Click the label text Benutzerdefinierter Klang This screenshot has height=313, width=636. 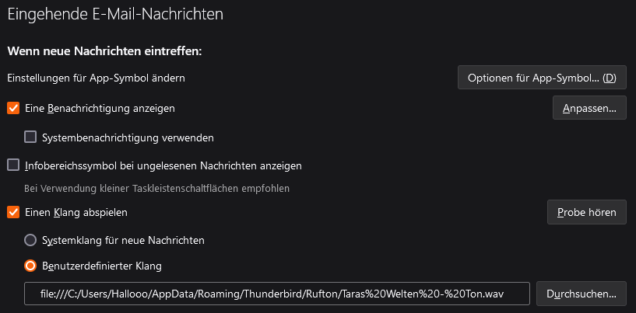pos(102,266)
